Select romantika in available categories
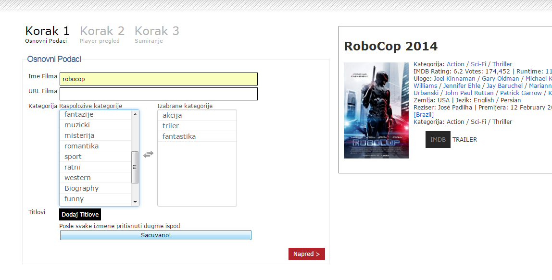 click(x=95, y=146)
